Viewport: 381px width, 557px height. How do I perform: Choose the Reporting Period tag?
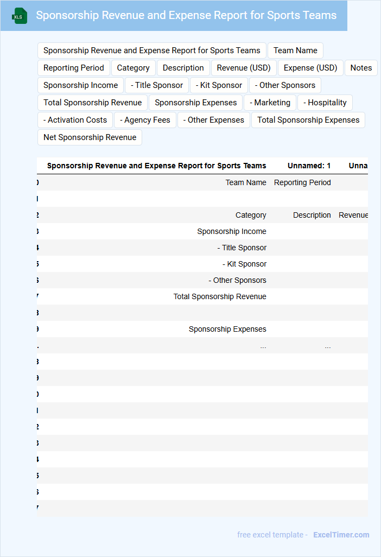[73, 68]
